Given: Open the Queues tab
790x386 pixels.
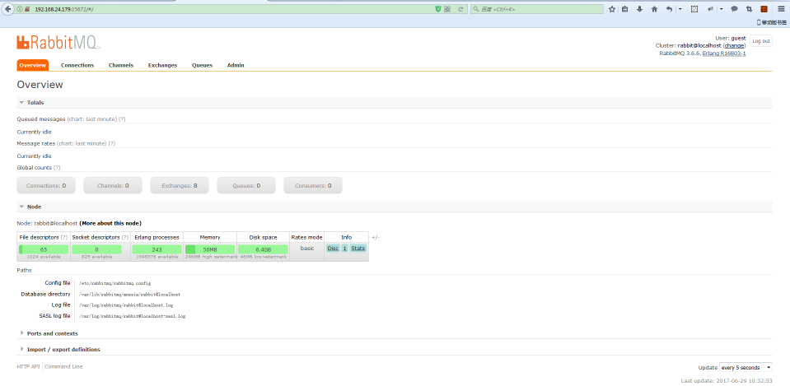Looking at the screenshot, I should click(202, 65).
